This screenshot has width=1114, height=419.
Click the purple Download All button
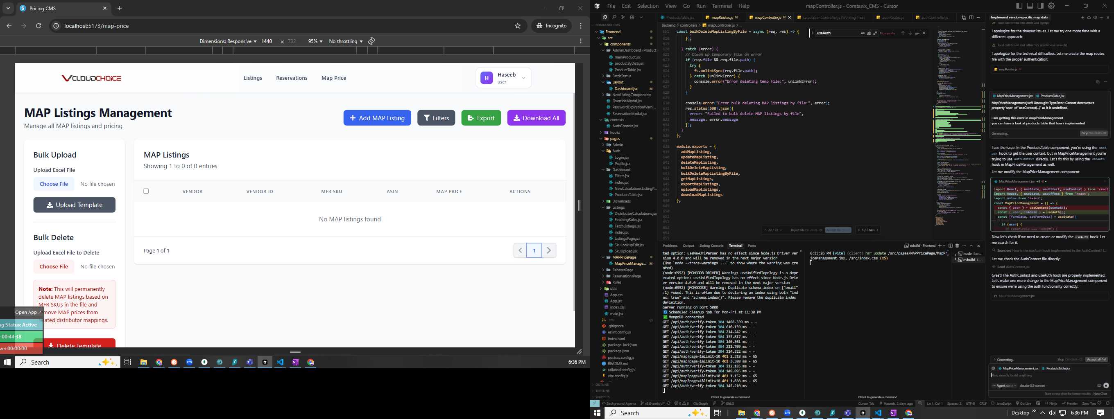click(x=536, y=118)
